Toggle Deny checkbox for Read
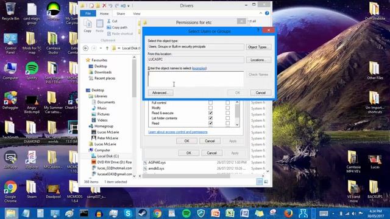The height and width of the screenshot is (219, 390). tap(227, 123)
